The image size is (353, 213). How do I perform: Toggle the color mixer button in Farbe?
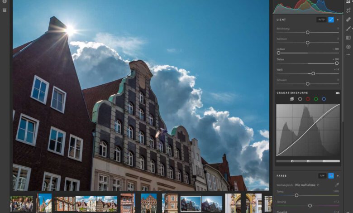pyautogui.click(x=331, y=176)
